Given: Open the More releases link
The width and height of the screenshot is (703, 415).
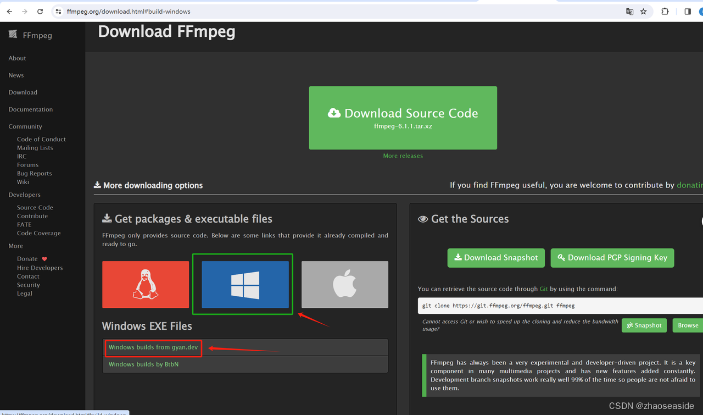Looking at the screenshot, I should 403,156.
